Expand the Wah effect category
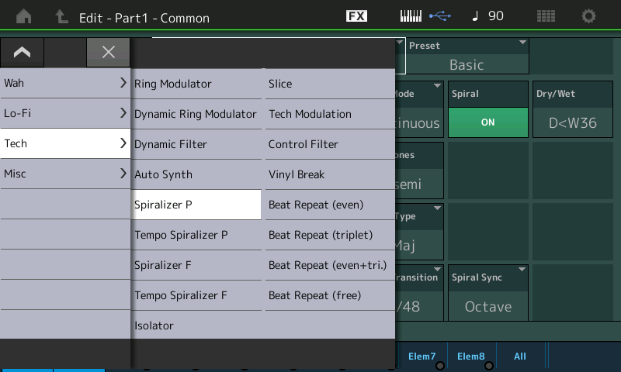Screen dimensions: 621x372 (x=65, y=82)
